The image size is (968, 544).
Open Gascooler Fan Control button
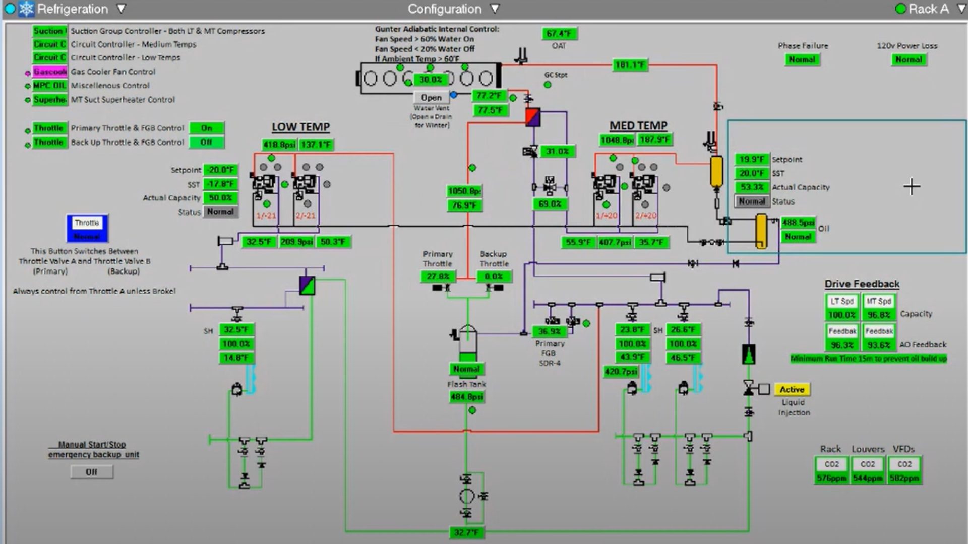(49, 72)
